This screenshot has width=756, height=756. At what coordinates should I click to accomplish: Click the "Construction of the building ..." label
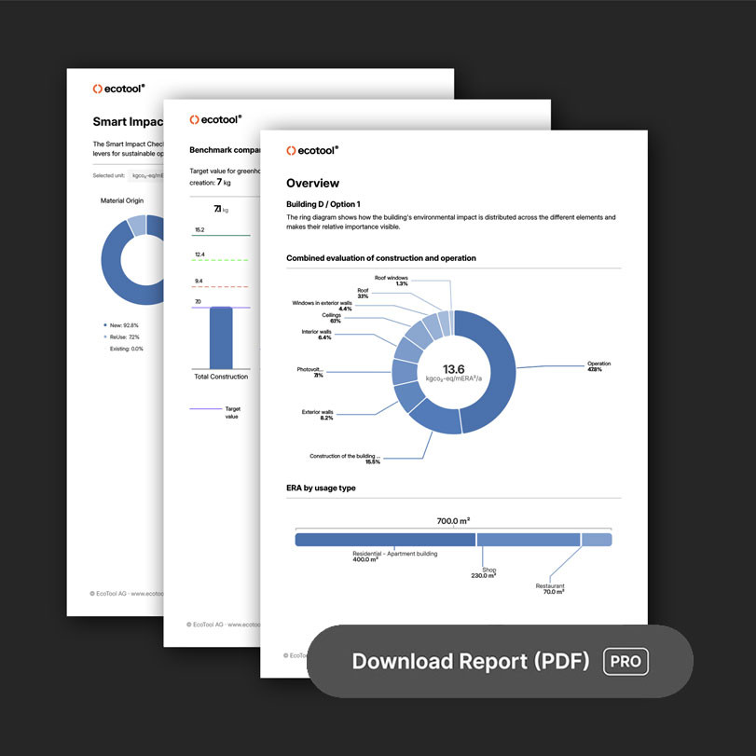(x=345, y=456)
